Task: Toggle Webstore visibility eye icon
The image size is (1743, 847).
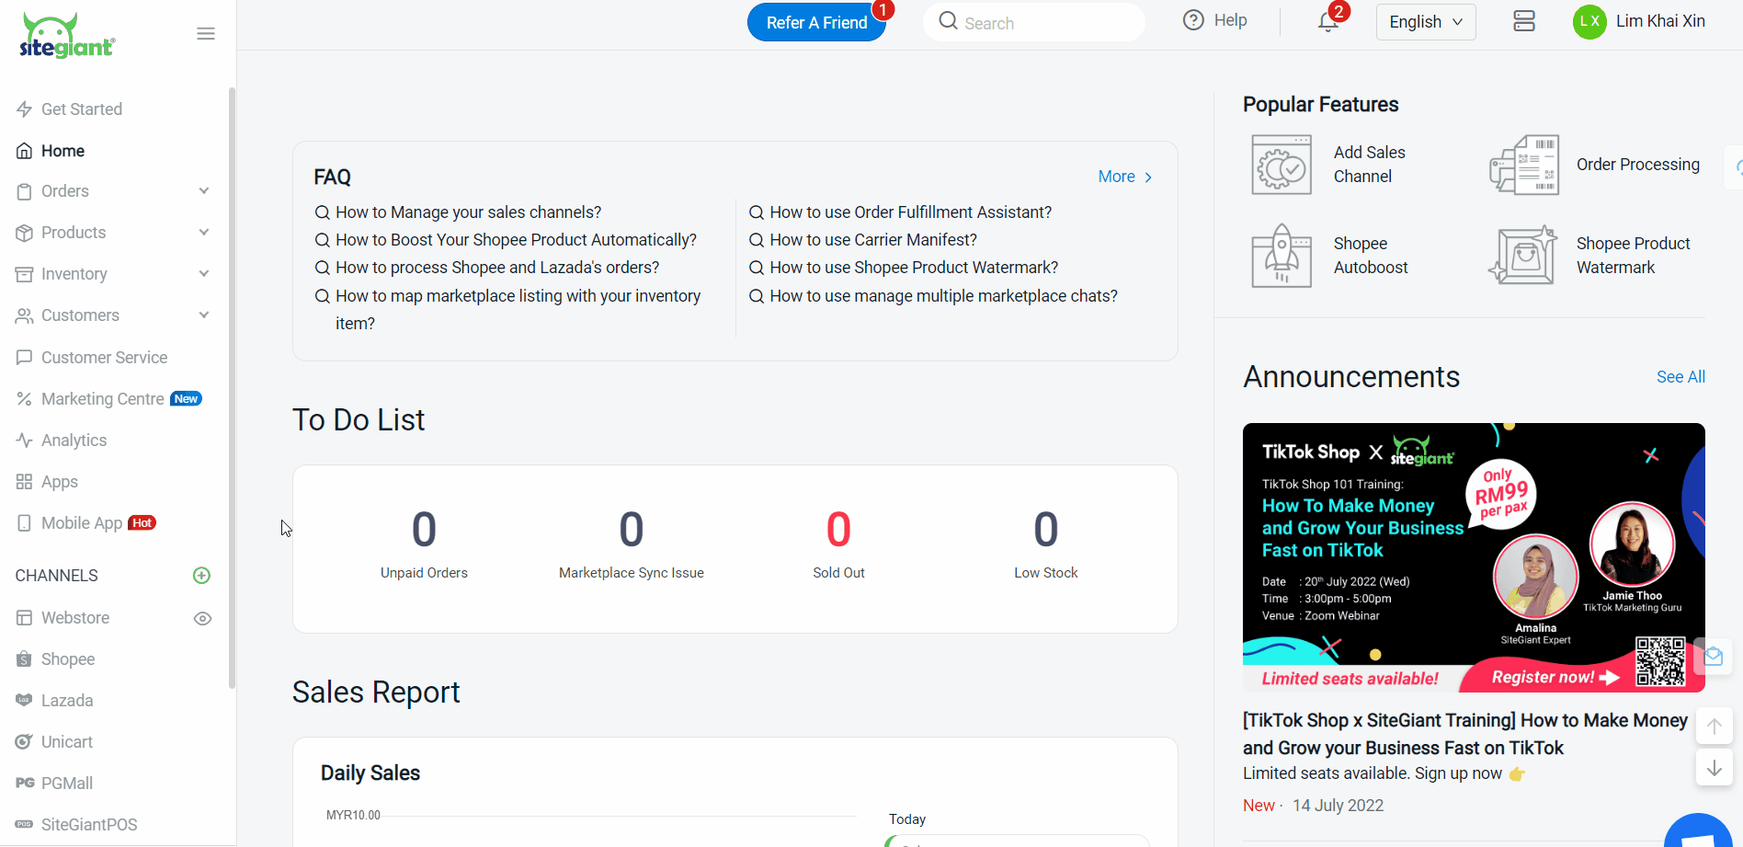Action: (x=202, y=619)
